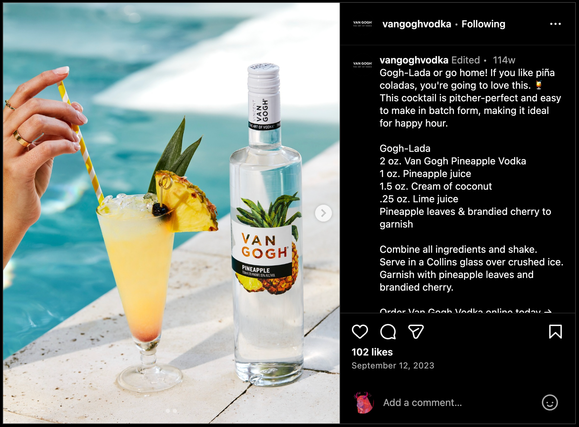Toggle the Following status button

[483, 24]
